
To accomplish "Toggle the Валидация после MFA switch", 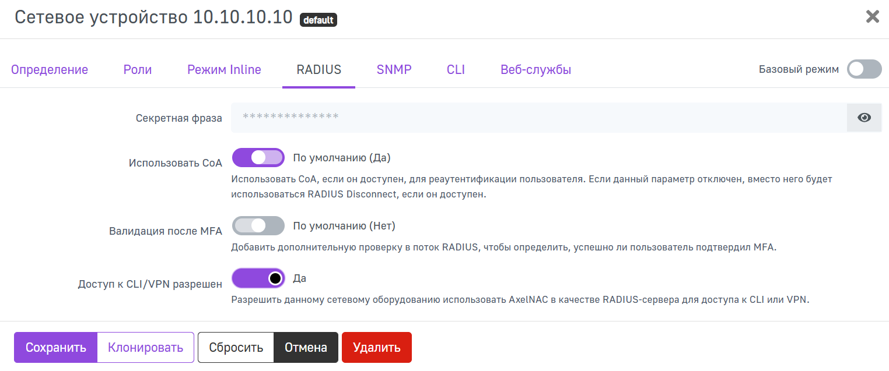I will (258, 226).
